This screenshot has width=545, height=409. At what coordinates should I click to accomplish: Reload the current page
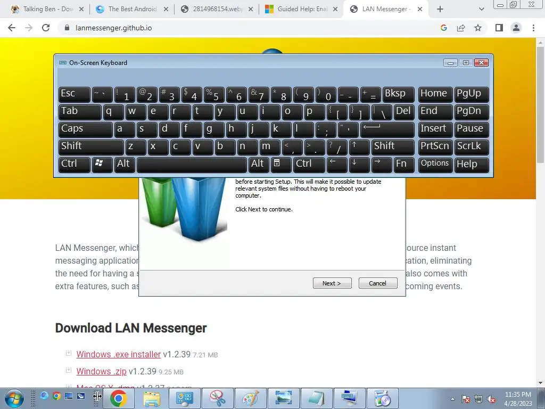46,28
